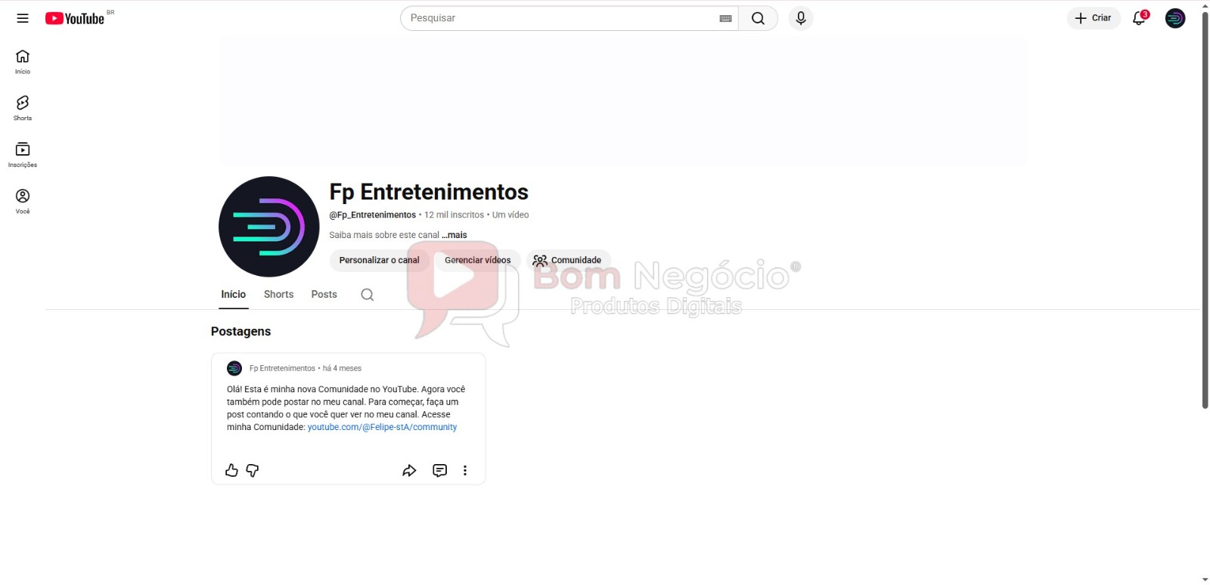Screen dimensions: 1210x585
Task: Click the Criar button
Action: click(x=1094, y=18)
